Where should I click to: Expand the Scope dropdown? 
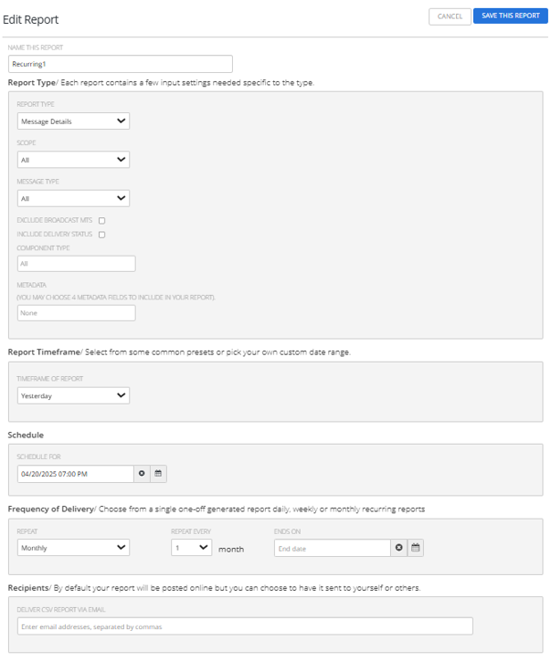coord(73,160)
